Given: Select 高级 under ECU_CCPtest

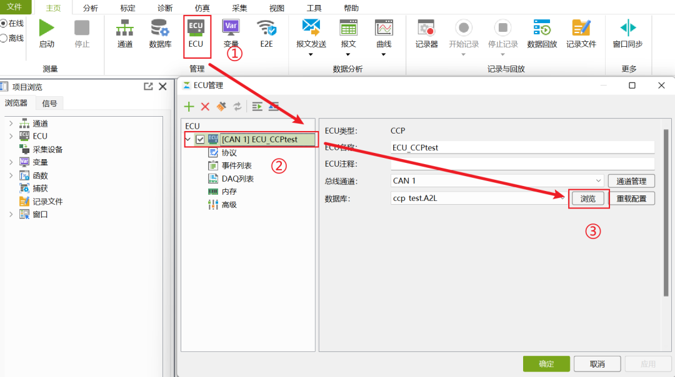Looking at the screenshot, I should 222,205.
